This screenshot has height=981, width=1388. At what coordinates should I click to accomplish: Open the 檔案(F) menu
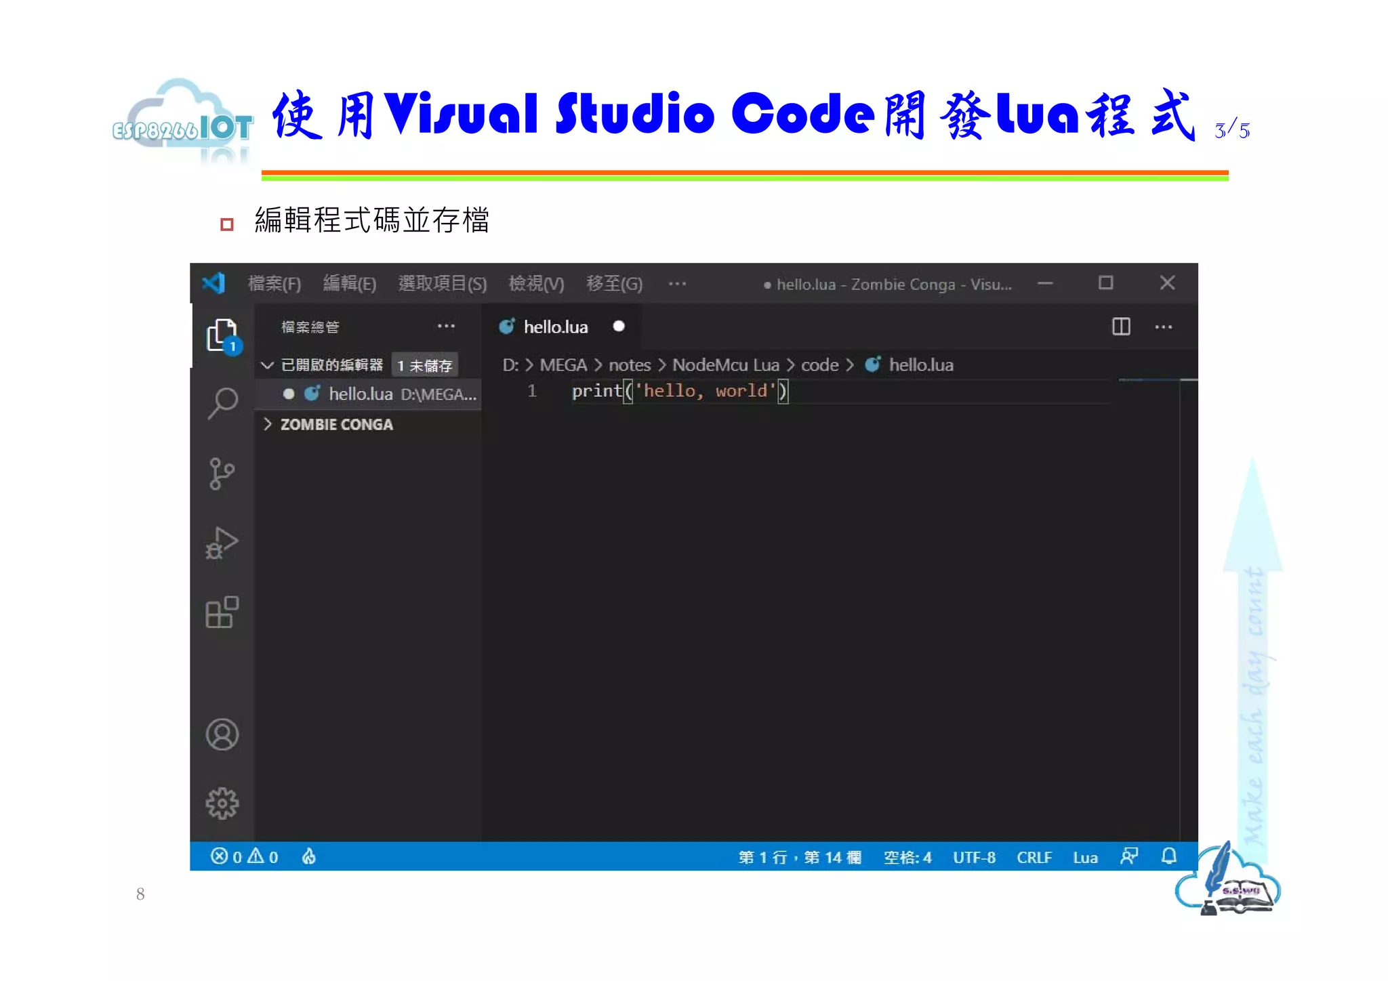tap(274, 283)
